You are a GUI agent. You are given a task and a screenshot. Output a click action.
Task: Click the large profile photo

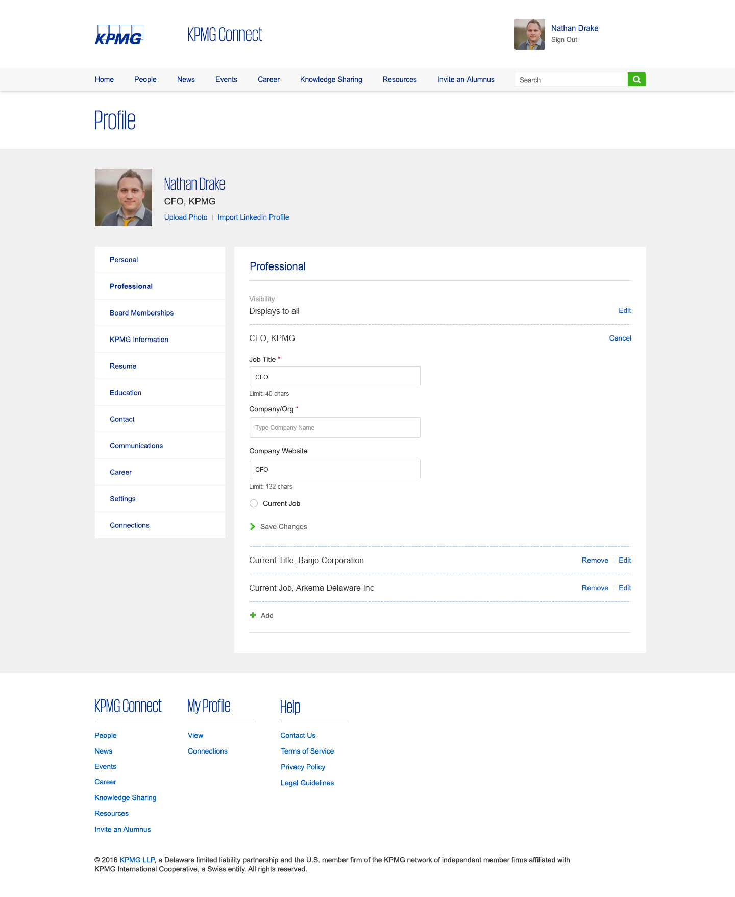[124, 198]
